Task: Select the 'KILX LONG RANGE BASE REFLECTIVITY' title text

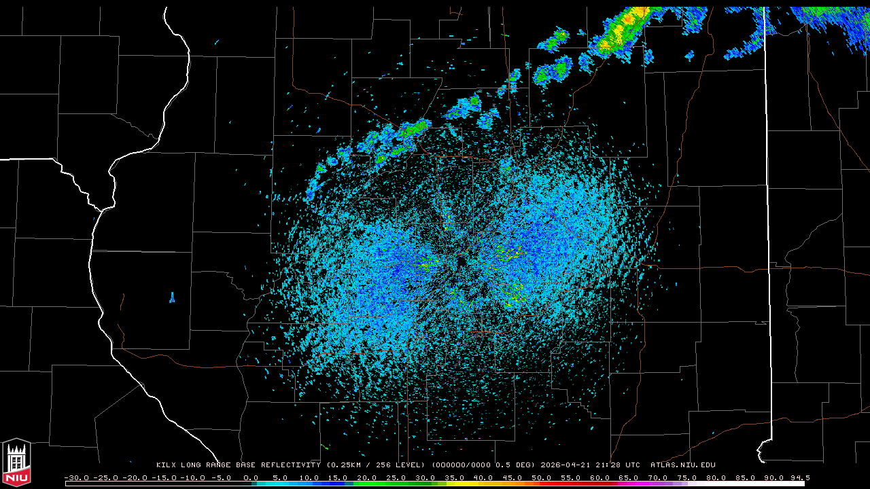Action: click(239, 465)
